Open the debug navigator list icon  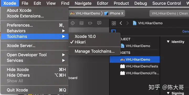81,23
